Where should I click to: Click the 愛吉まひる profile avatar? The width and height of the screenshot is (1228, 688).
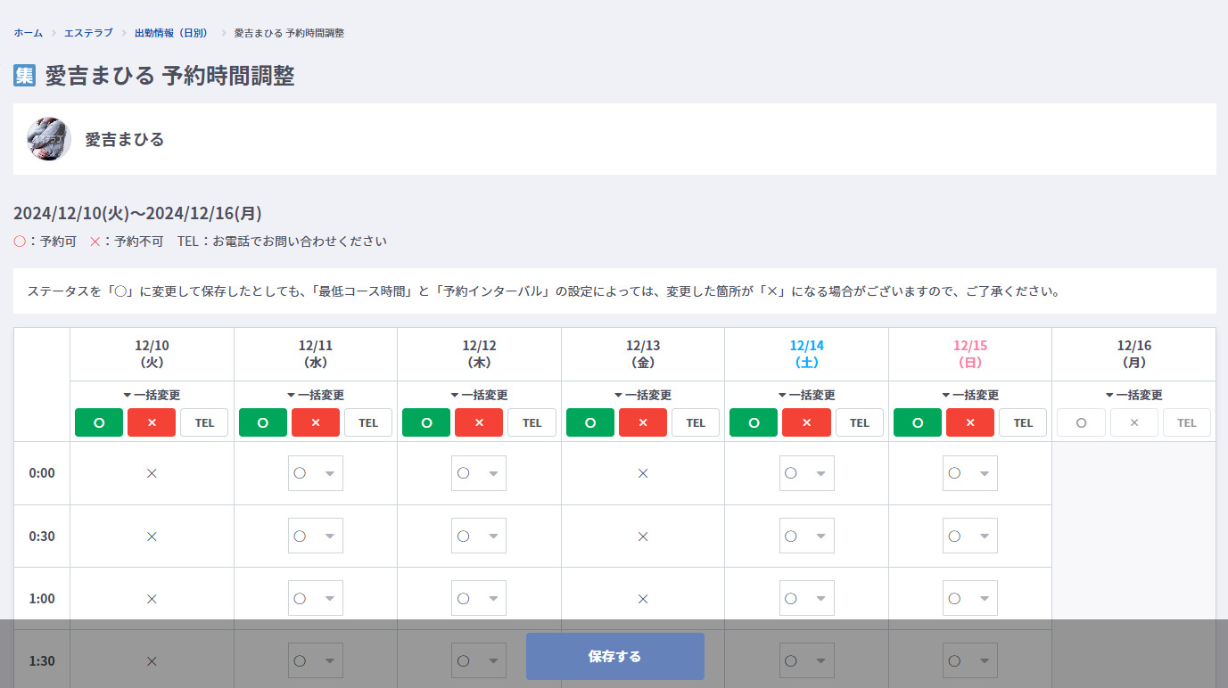click(49, 139)
